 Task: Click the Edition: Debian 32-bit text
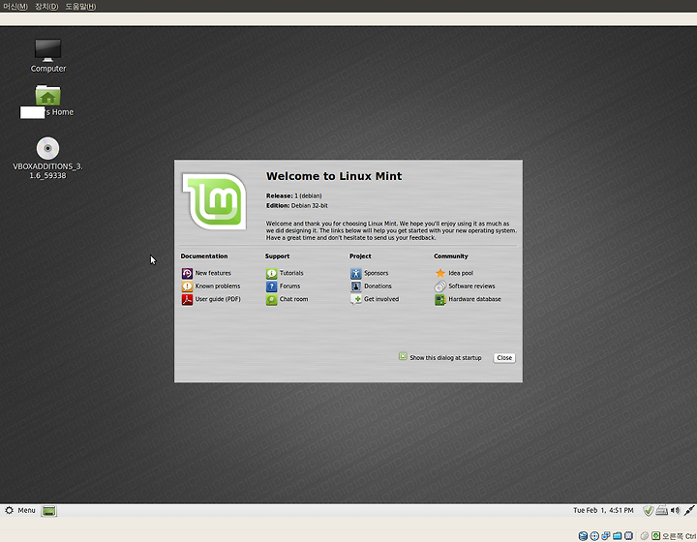tap(297, 206)
